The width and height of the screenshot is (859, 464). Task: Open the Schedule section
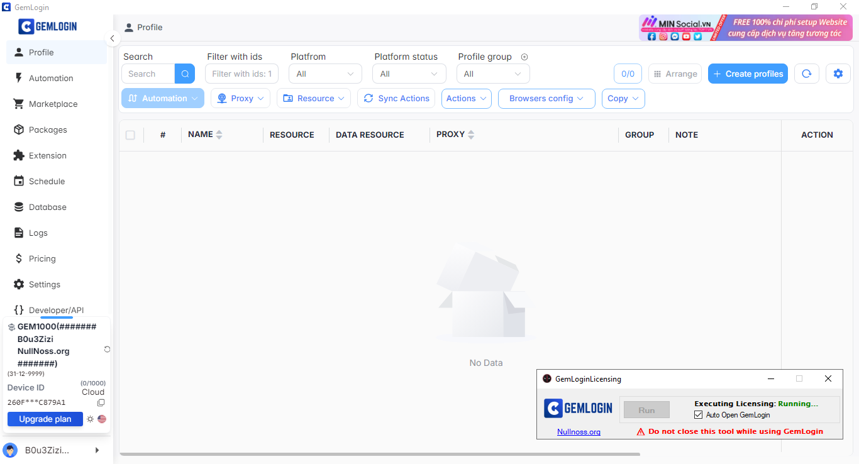(x=56, y=181)
